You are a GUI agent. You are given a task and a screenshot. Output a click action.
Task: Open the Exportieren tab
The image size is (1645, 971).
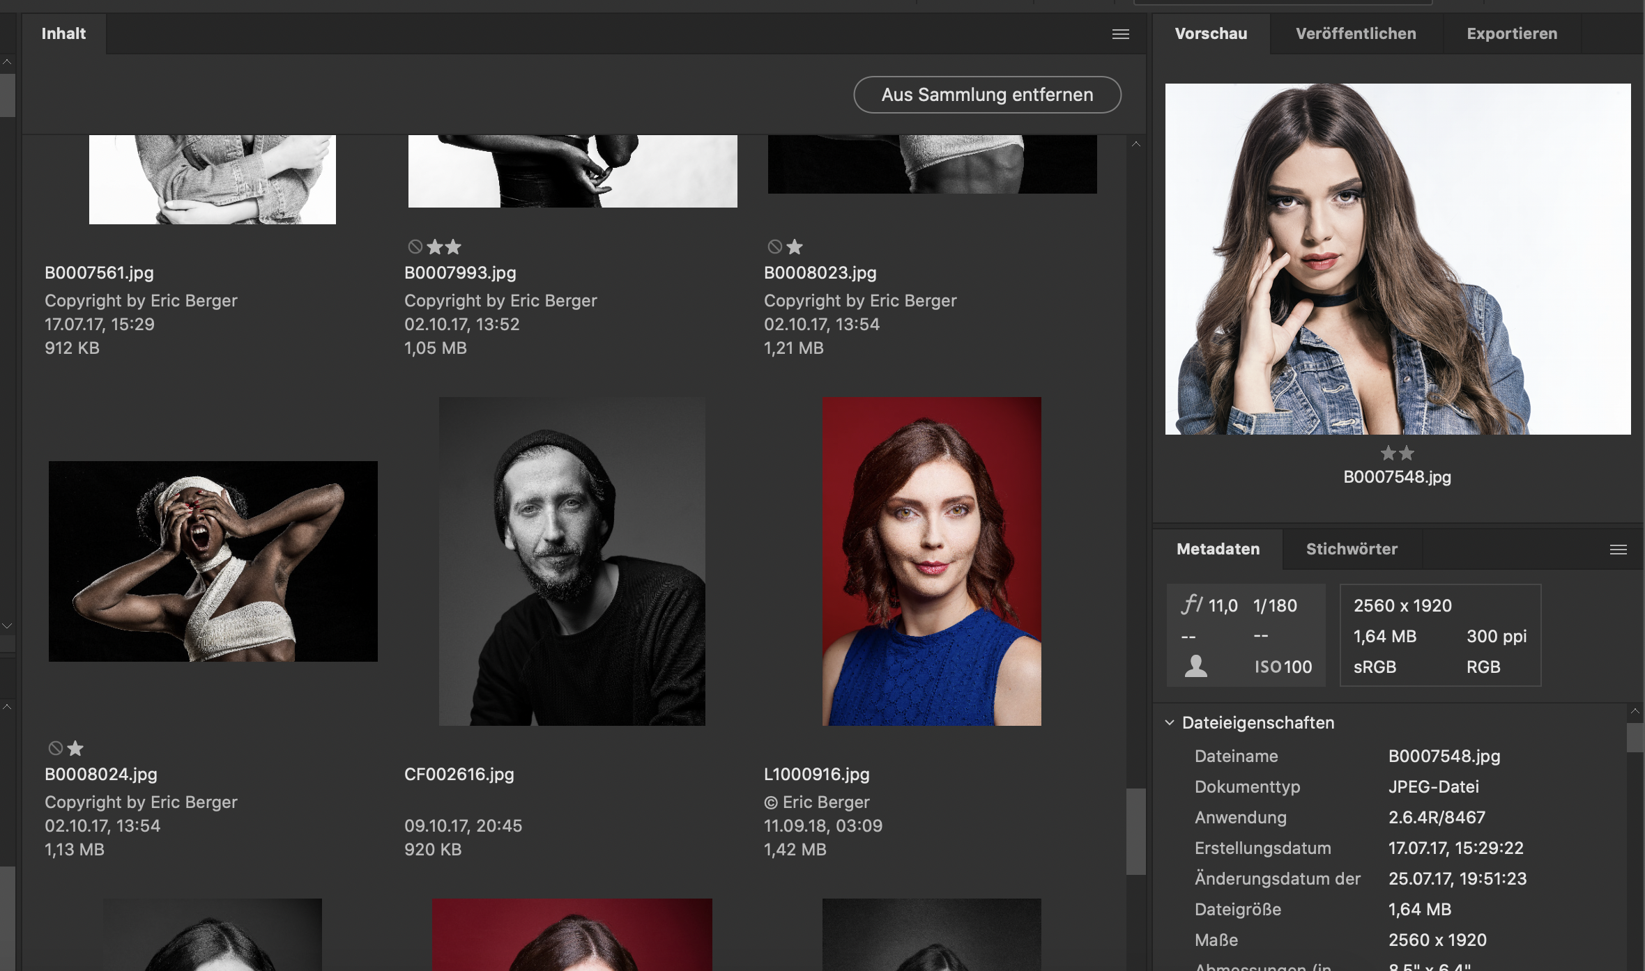pos(1512,33)
